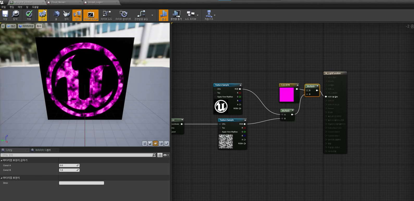This screenshot has width=414, height=201.
Task: Select sphere preview mesh icon
Action: (150, 143)
